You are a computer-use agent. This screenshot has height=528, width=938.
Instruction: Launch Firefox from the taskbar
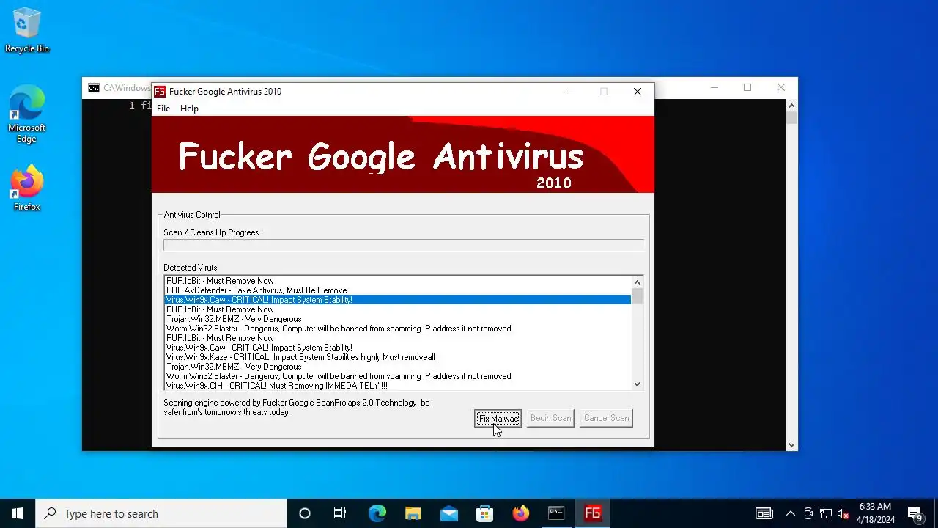520,513
